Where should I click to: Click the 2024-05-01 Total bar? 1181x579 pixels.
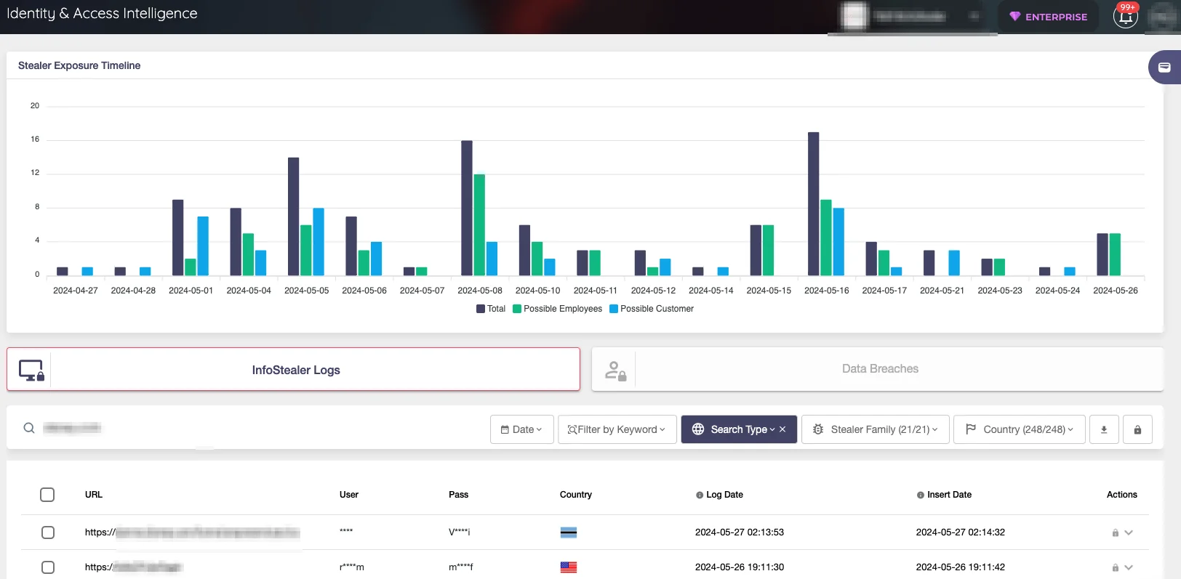click(178, 238)
